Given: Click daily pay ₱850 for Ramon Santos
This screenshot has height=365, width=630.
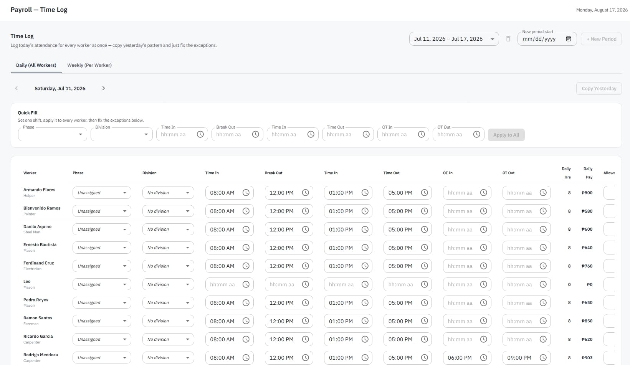Looking at the screenshot, I should click(587, 321).
